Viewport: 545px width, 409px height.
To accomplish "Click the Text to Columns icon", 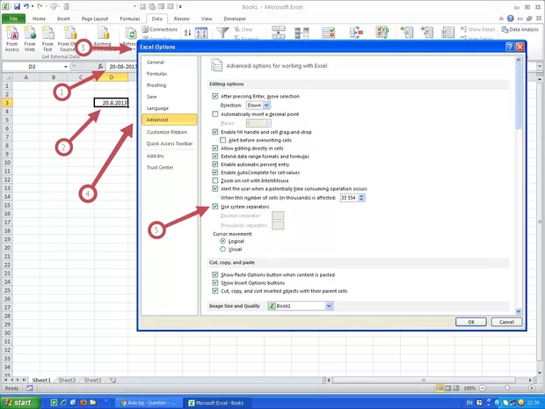I will pos(278,33).
